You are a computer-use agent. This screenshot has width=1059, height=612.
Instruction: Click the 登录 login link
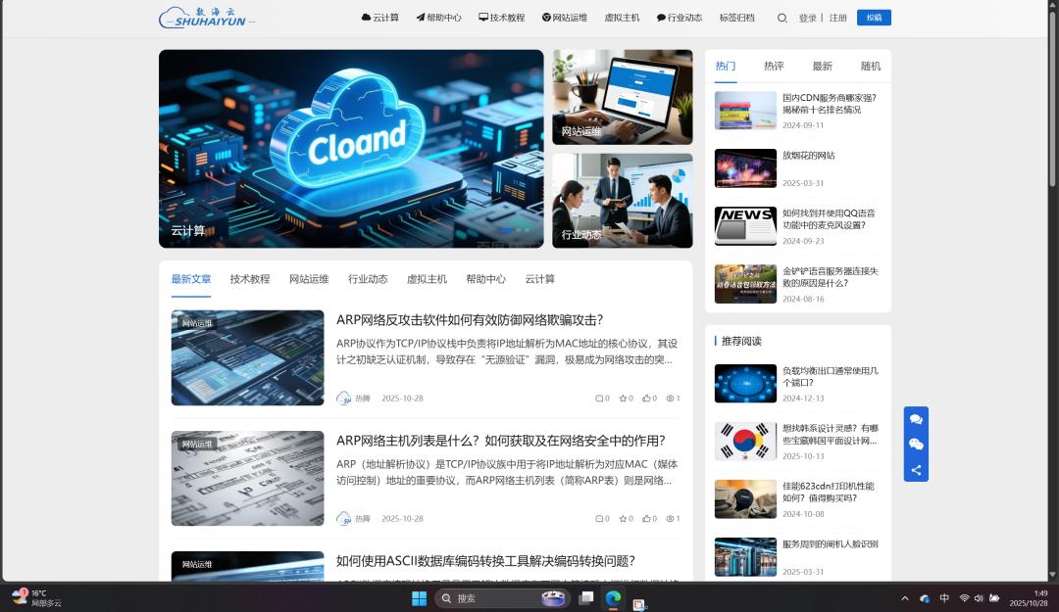pos(807,18)
